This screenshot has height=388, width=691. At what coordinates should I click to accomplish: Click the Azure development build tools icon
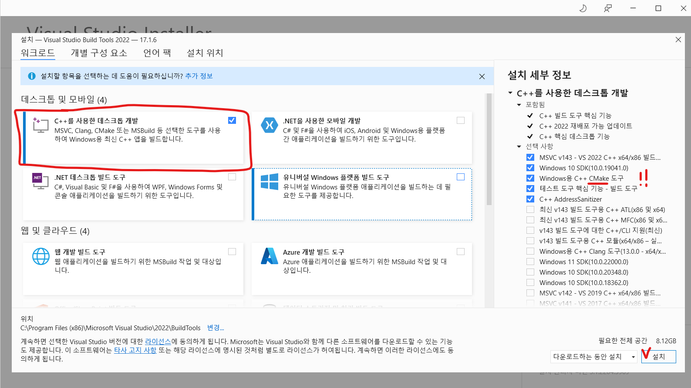[270, 256]
